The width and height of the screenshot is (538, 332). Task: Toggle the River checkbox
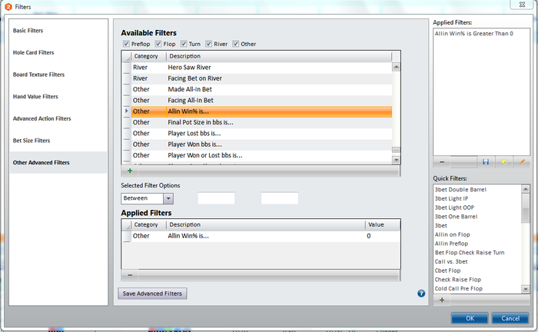coord(208,44)
